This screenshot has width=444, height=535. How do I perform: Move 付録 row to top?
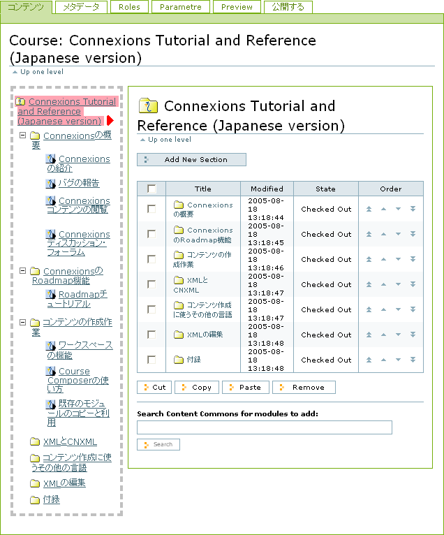[x=369, y=360]
